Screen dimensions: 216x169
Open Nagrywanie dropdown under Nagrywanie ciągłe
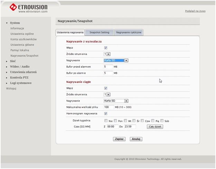pyautogui.click(x=116, y=101)
